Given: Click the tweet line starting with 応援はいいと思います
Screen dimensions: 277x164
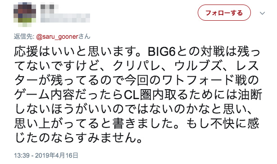Looking at the screenshot, I should coord(137,52).
